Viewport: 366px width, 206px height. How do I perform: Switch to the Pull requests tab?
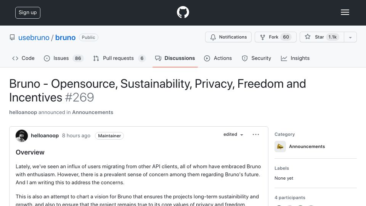119,58
